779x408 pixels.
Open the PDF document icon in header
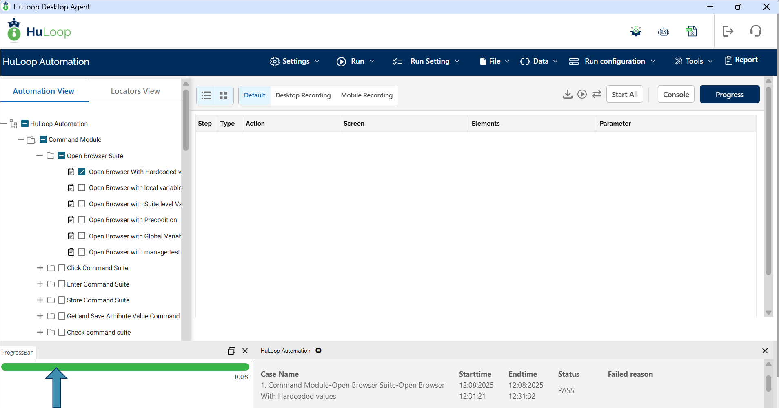pos(691,31)
